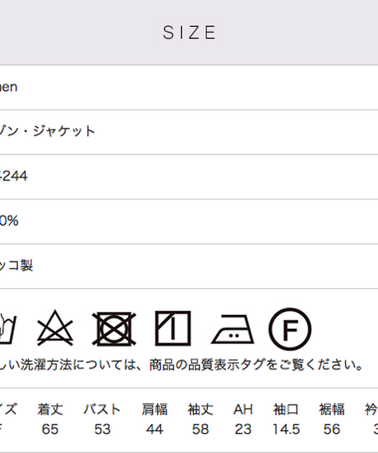Click the バスト column header
The image size is (378, 453).
point(102,410)
